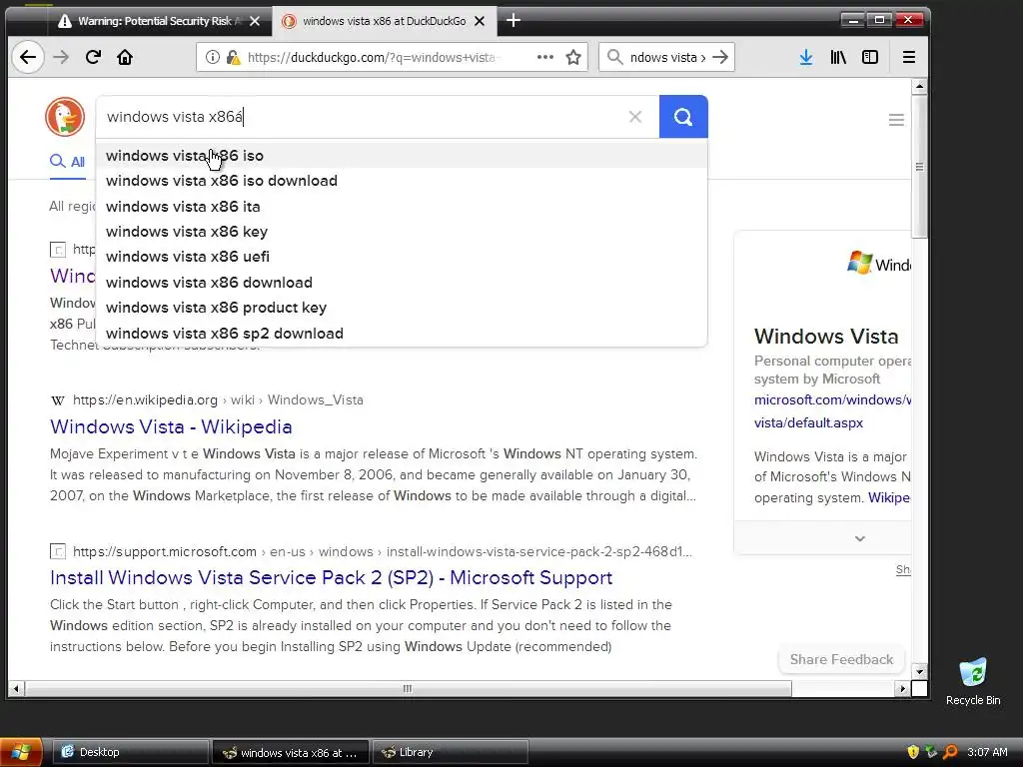Click the browser address bar URL
This screenshot has width=1023, height=767.
coord(372,57)
